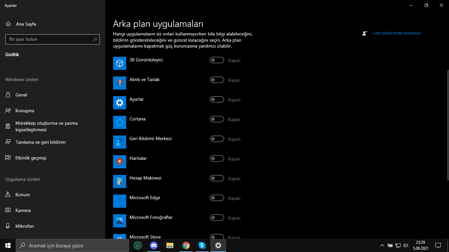
Task: Click the volume speaker tray icon
Action: click(406, 245)
